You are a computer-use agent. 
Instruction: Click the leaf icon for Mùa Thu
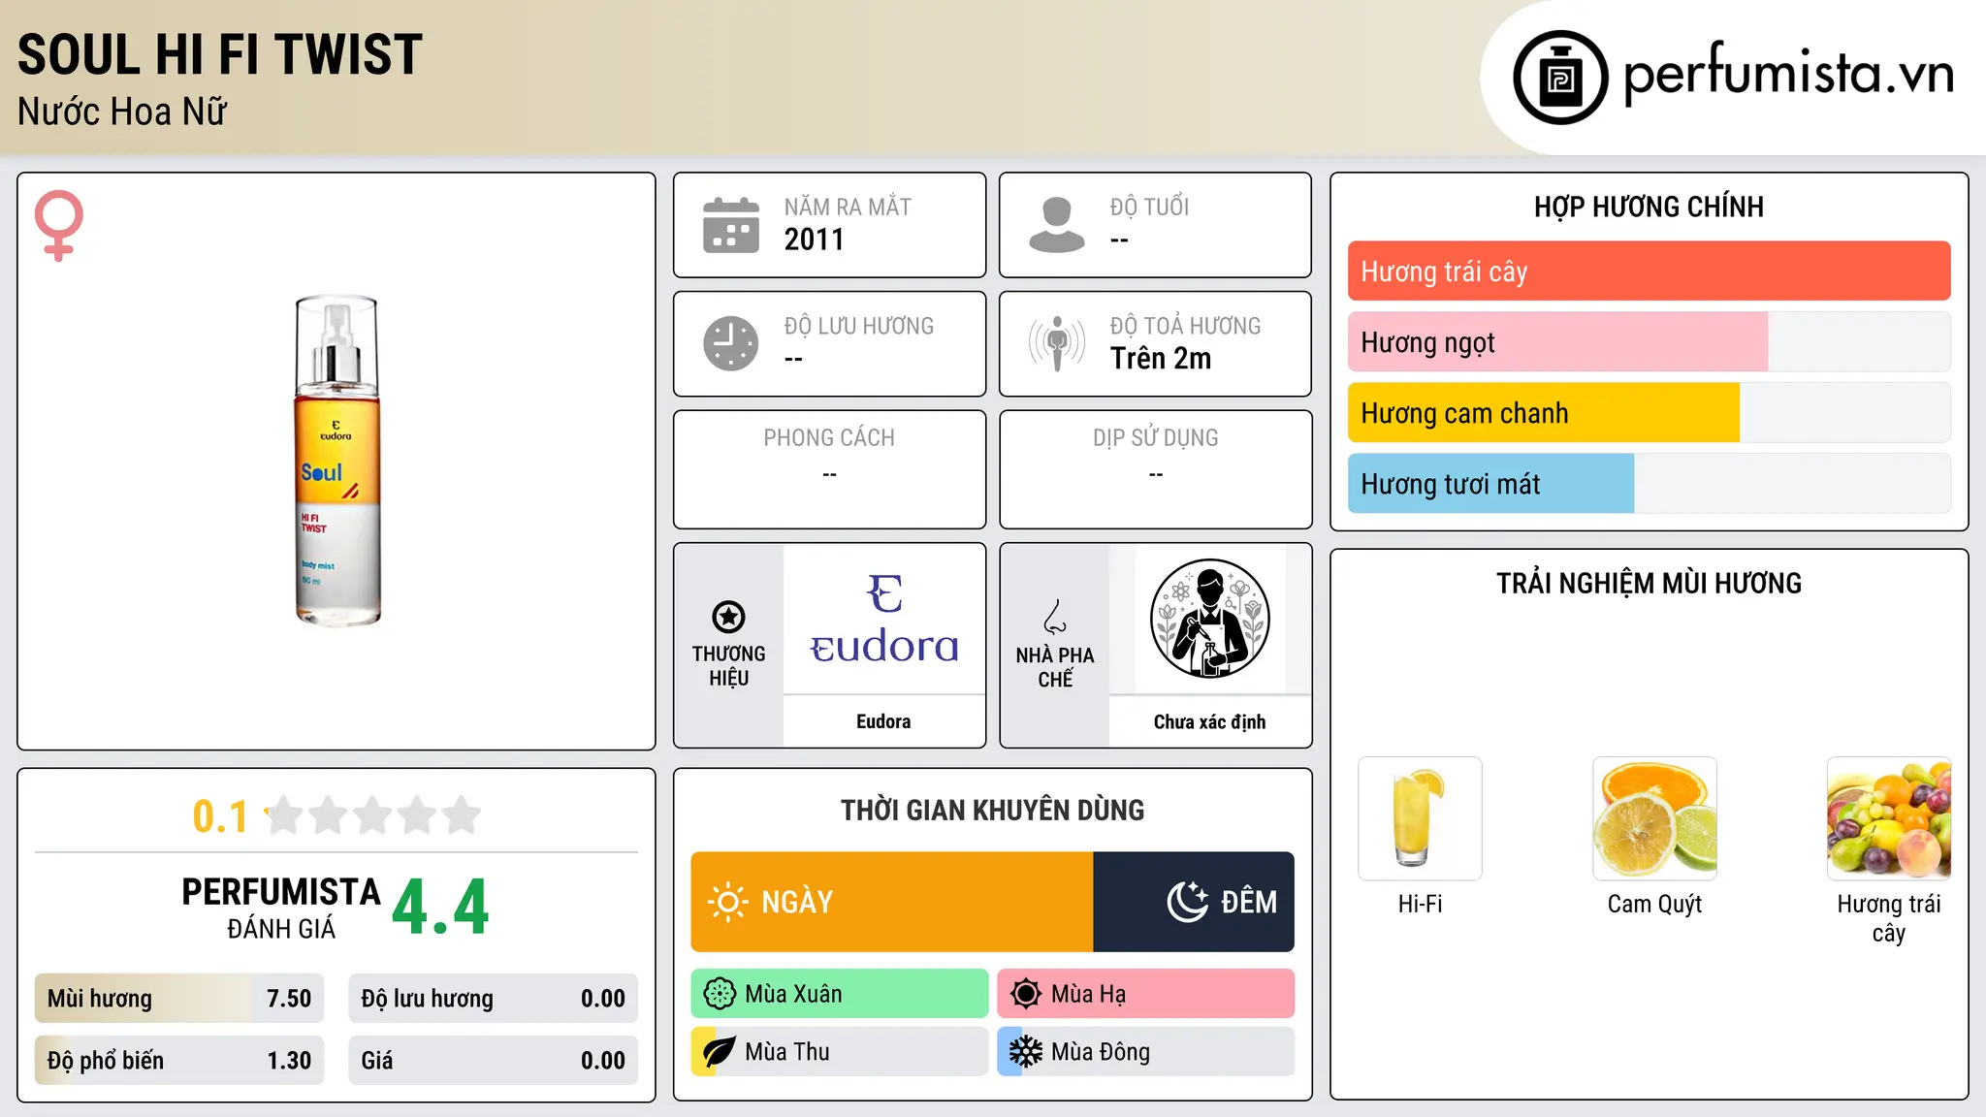tap(720, 1052)
